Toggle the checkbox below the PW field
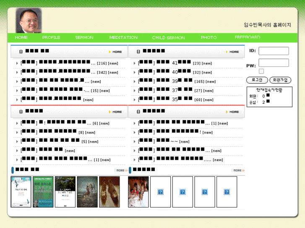 [x=261, y=72]
